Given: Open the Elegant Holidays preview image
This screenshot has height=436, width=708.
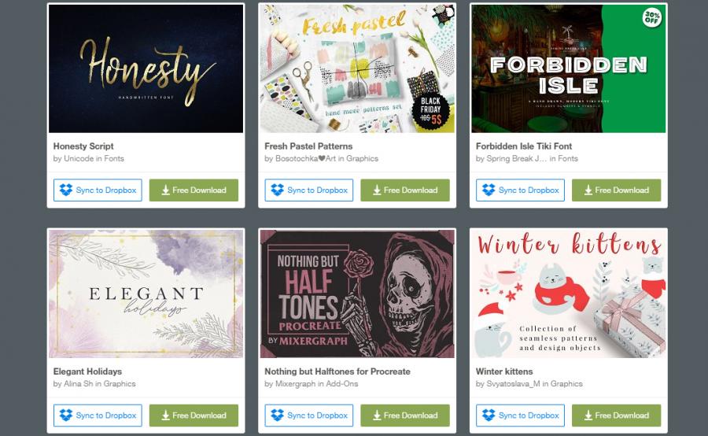Looking at the screenshot, I should (146, 294).
